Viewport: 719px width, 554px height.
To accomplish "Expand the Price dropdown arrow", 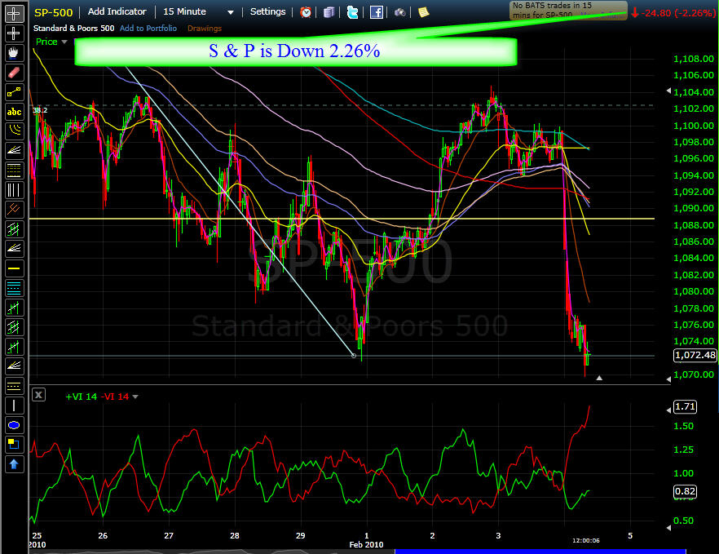I will coord(64,42).
